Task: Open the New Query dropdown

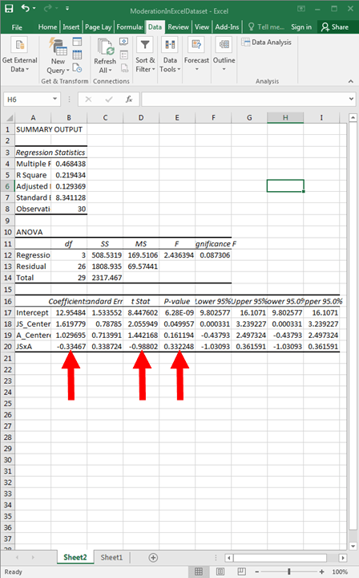Action: 58,66
